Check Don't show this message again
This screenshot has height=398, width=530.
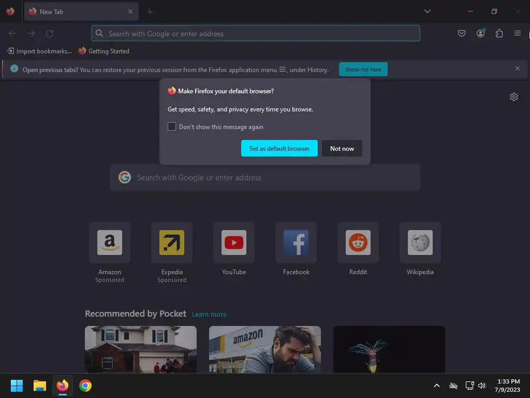point(172,126)
